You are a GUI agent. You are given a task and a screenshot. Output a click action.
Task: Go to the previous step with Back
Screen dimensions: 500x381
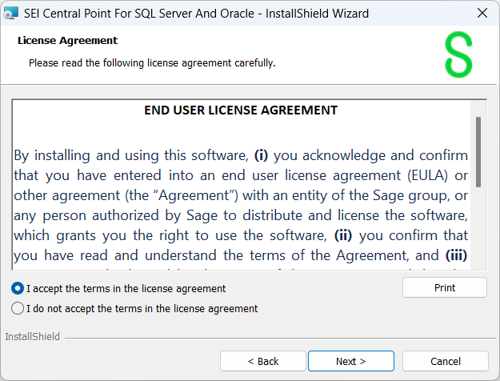point(262,361)
